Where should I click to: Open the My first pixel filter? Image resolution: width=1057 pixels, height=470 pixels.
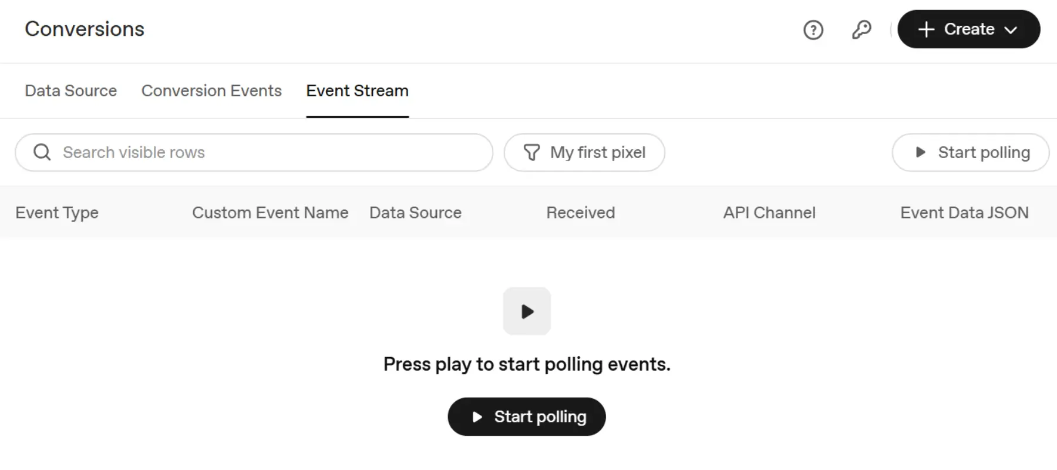click(x=584, y=153)
